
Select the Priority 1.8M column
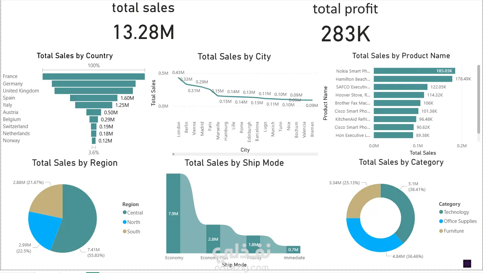tap(253, 244)
